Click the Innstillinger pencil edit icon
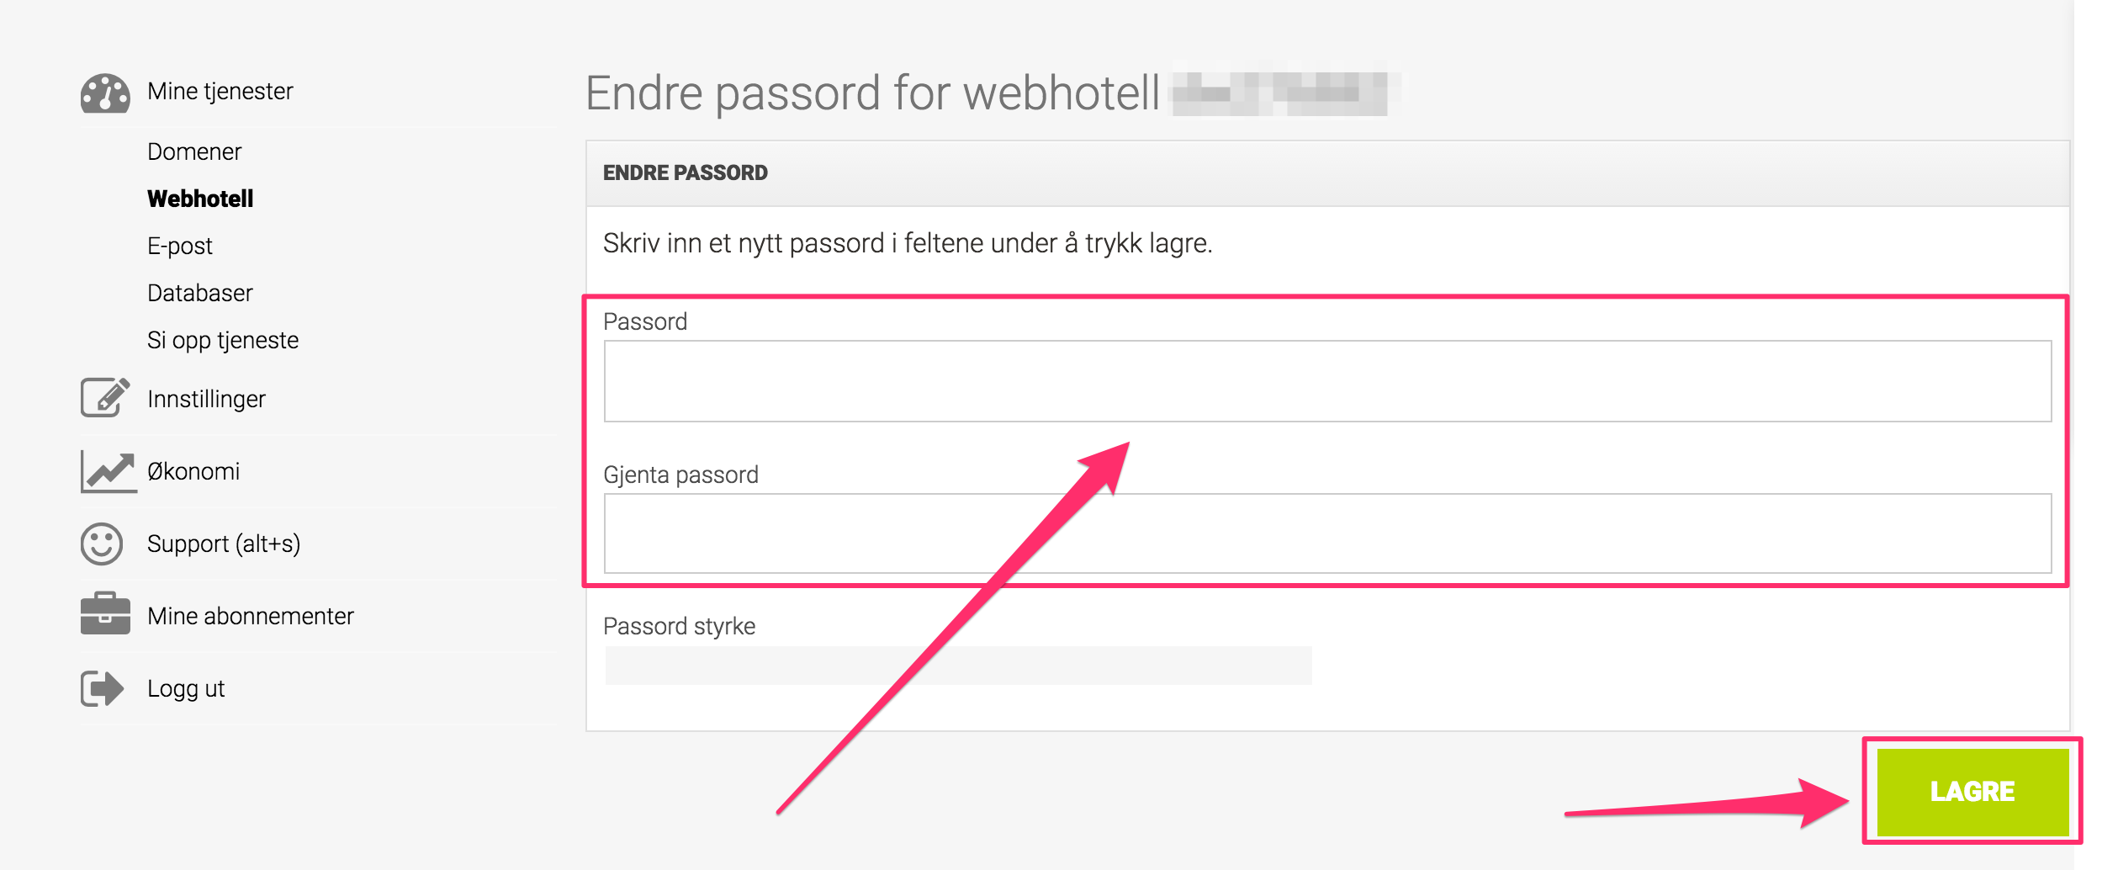This screenshot has height=870, width=2118. 105,397
